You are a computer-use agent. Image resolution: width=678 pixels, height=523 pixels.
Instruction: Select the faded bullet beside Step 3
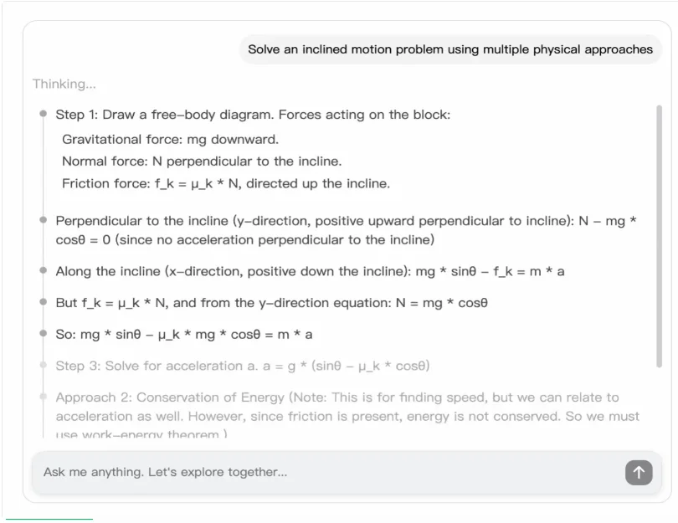click(43, 365)
